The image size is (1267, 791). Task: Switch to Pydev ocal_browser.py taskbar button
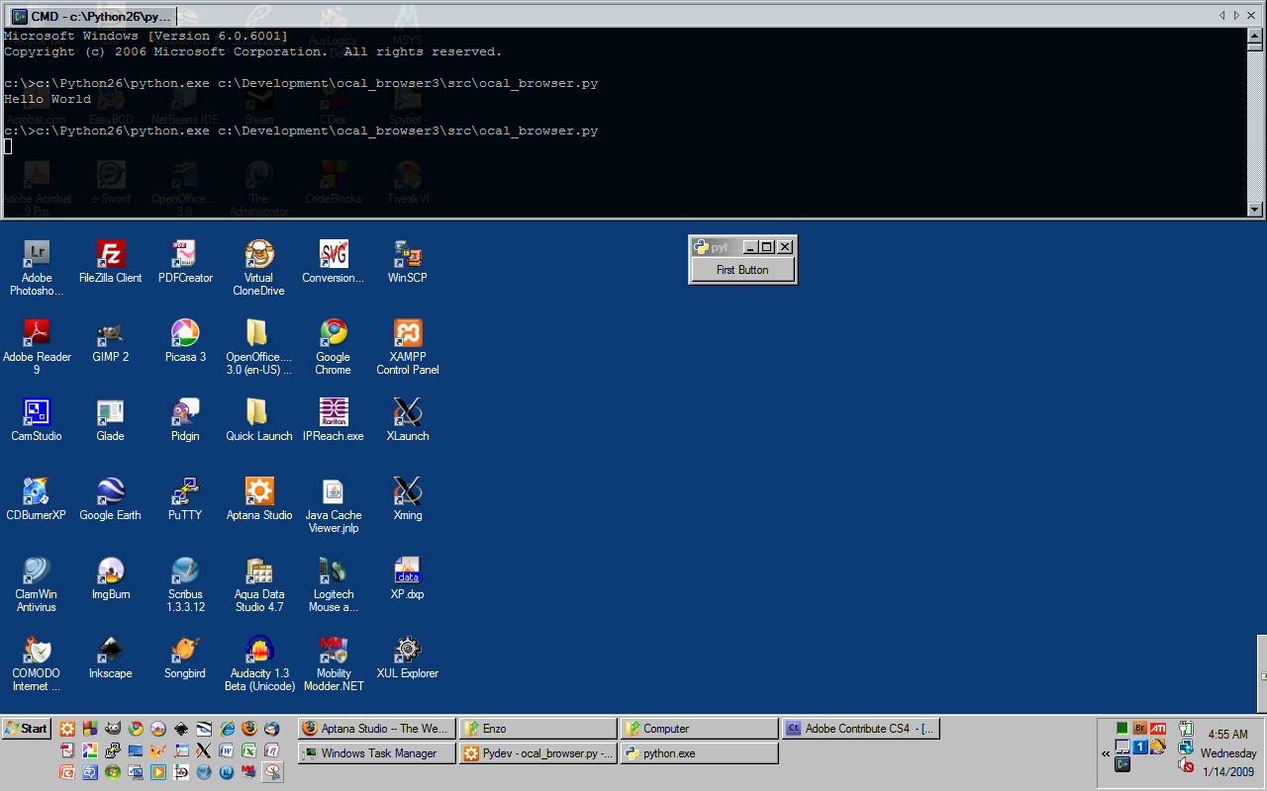(x=538, y=753)
